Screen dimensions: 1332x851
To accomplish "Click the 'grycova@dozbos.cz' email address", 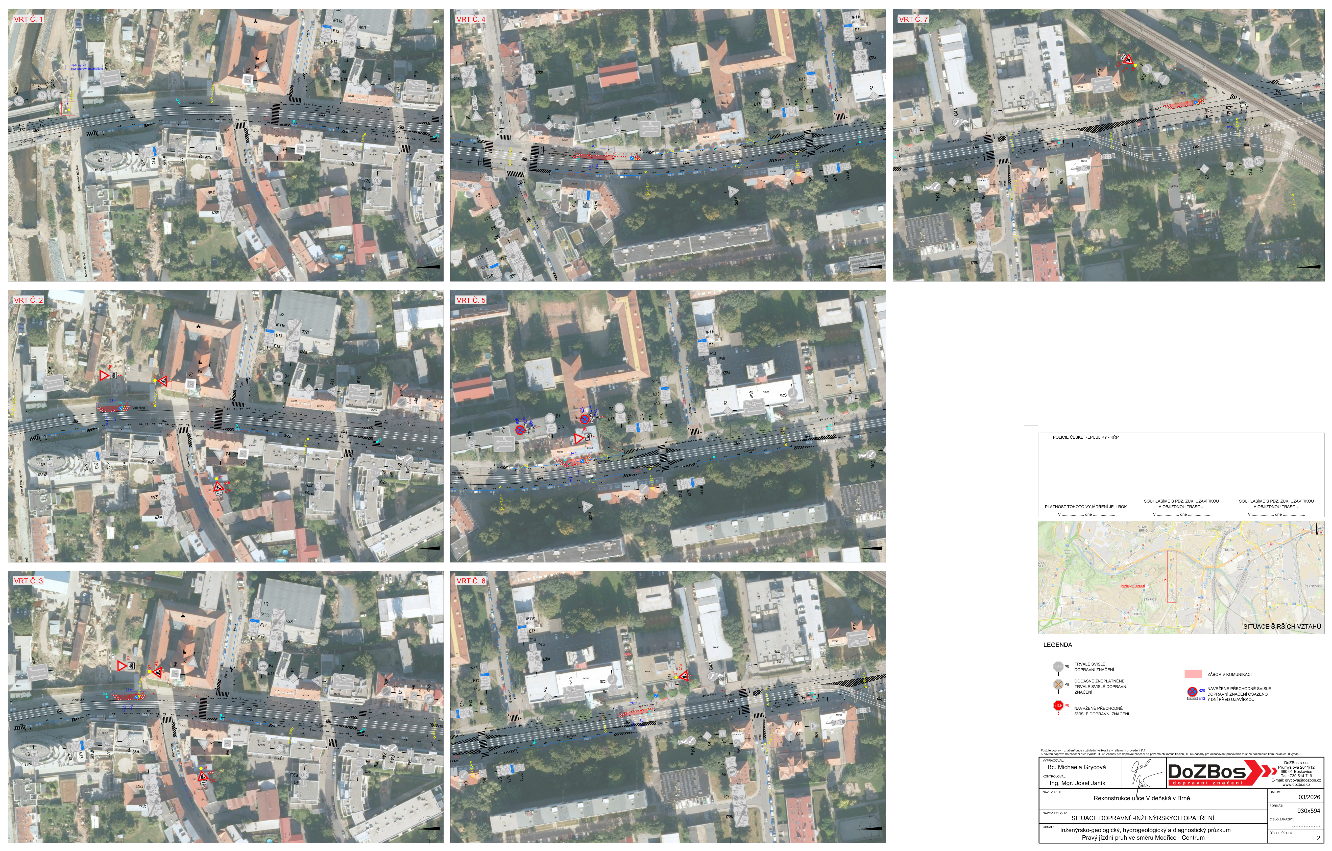I will pos(1303,780).
